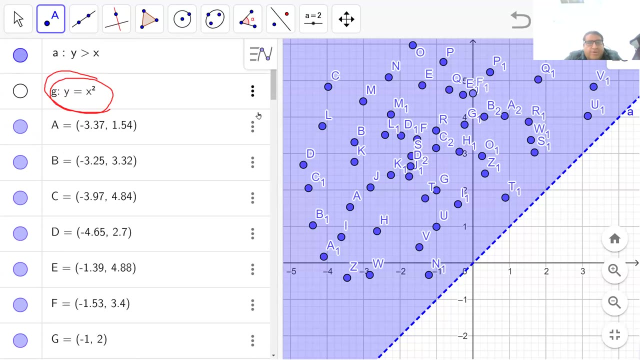Select the Move arrow tool
The height and width of the screenshot is (360, 640).
(x=18, y=19)
